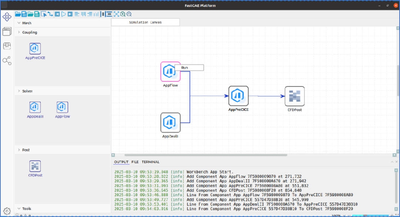Switch to the Simulation Canvas tab
The image size is (400, 217).
[146, 22]
